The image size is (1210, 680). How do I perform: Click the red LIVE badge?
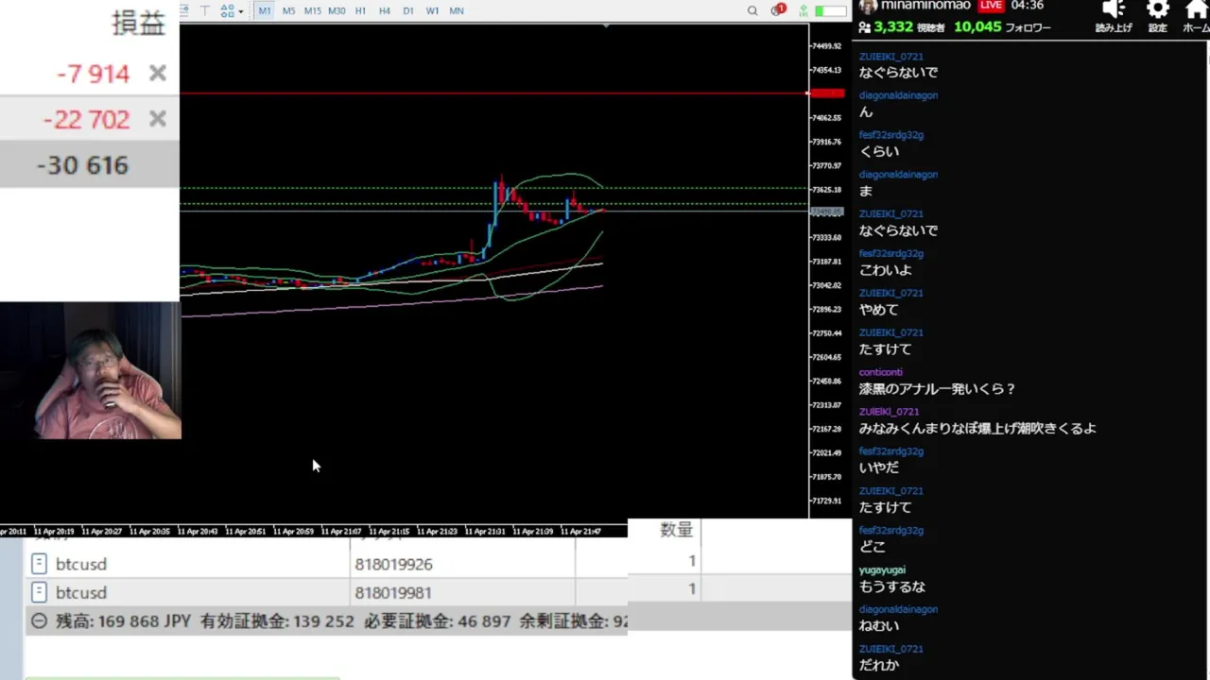(991, 6)
